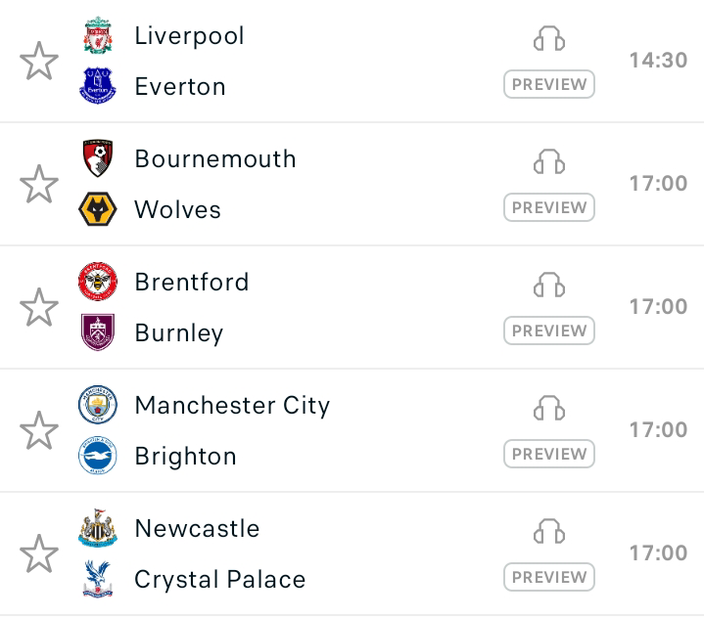Open PREVIEW for Newcastle vs Crystal Palace
This screenshot has height=618, width=704.
tap(549, 577)
